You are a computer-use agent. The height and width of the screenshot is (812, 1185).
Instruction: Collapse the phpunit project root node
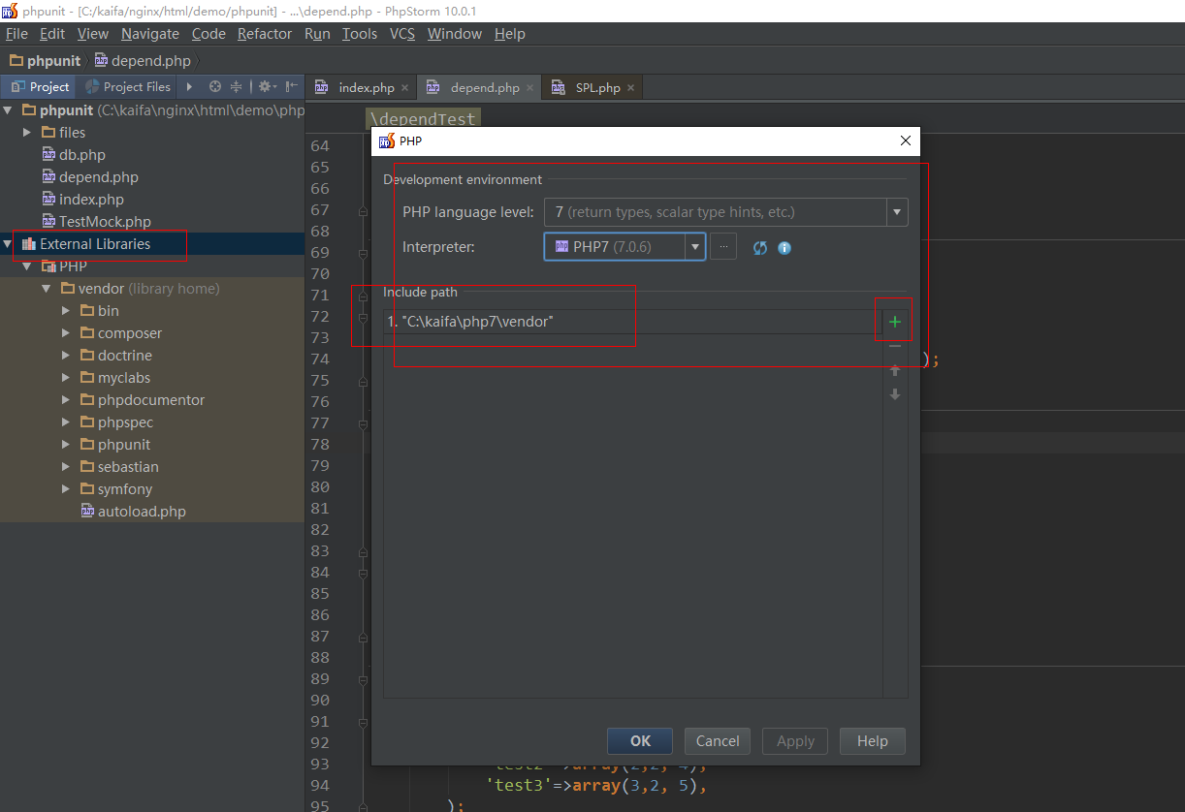pos(9,110)
